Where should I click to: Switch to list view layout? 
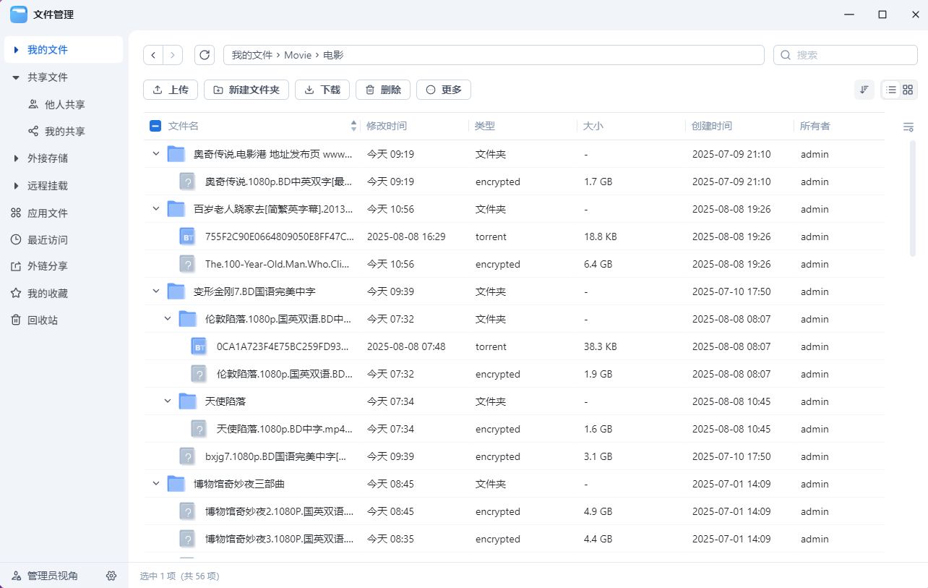pos(891,90)
